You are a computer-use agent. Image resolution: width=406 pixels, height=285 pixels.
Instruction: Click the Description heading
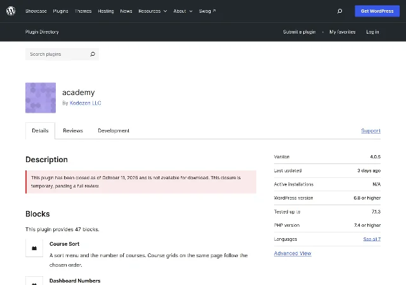coord(46,160)
